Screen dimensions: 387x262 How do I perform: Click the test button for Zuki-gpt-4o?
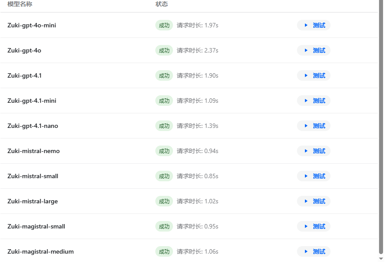coord(313,50)
